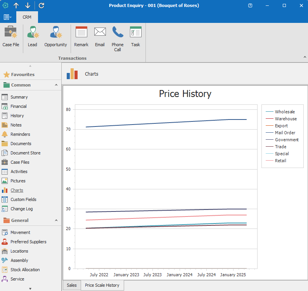Open the application menu dropdown beside CRM

7,17
